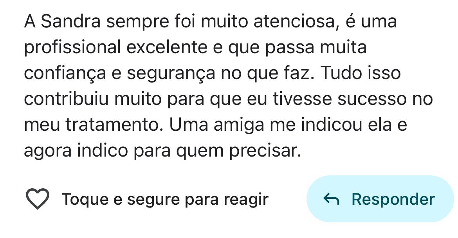Click the word 'precisar' ending the review
Viewport: 458px width, 238px height.
[x=263, y=151]
